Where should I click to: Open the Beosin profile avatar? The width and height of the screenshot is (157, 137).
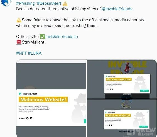coord(6,2)
